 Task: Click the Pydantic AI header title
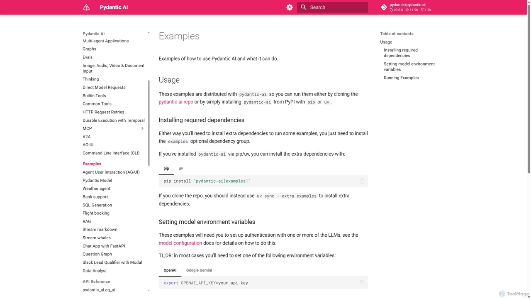(114, 7)
